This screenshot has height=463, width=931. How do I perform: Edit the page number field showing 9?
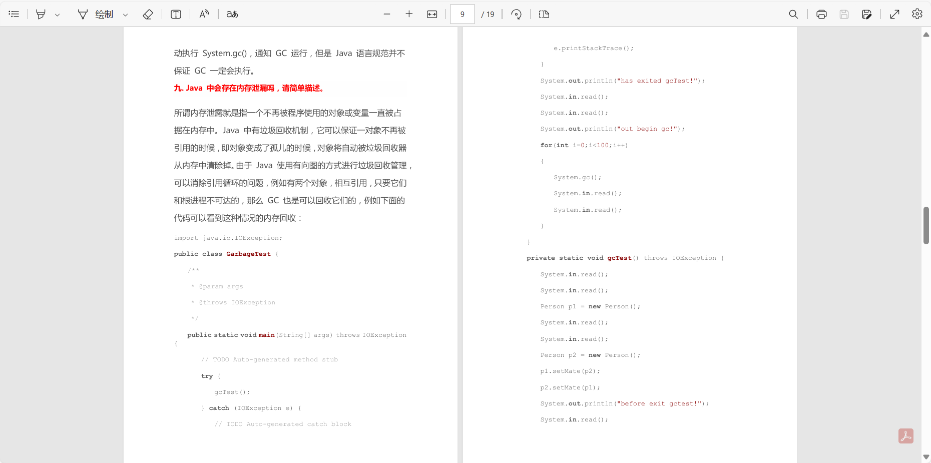[x=462, y=14]
